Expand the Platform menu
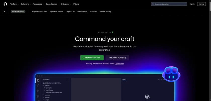The width and height of the screenshot is (211, 101). (x=14, y=4)
